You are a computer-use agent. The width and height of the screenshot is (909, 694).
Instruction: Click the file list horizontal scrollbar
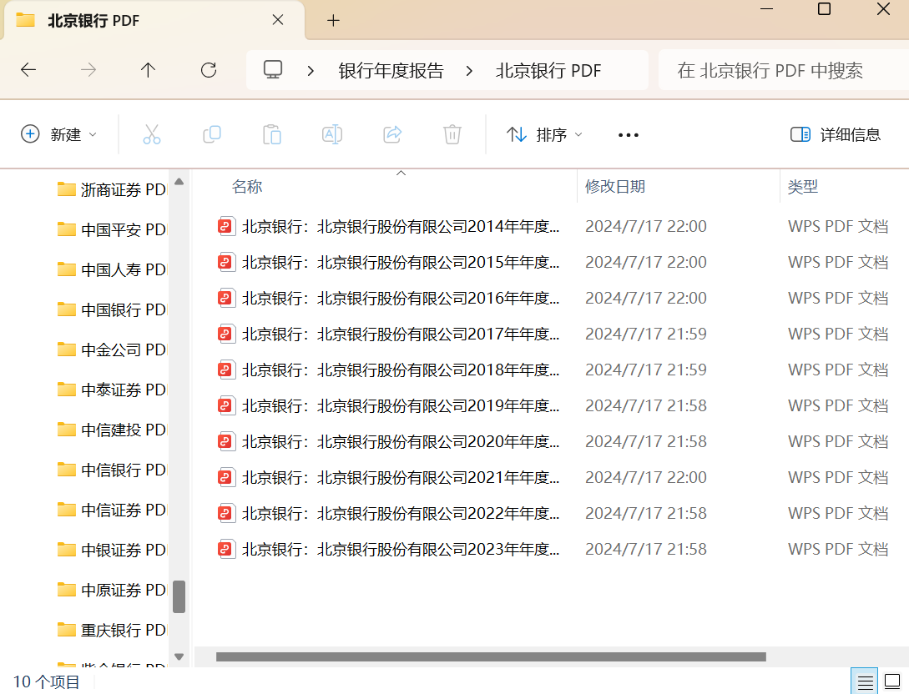click(491, 657)
